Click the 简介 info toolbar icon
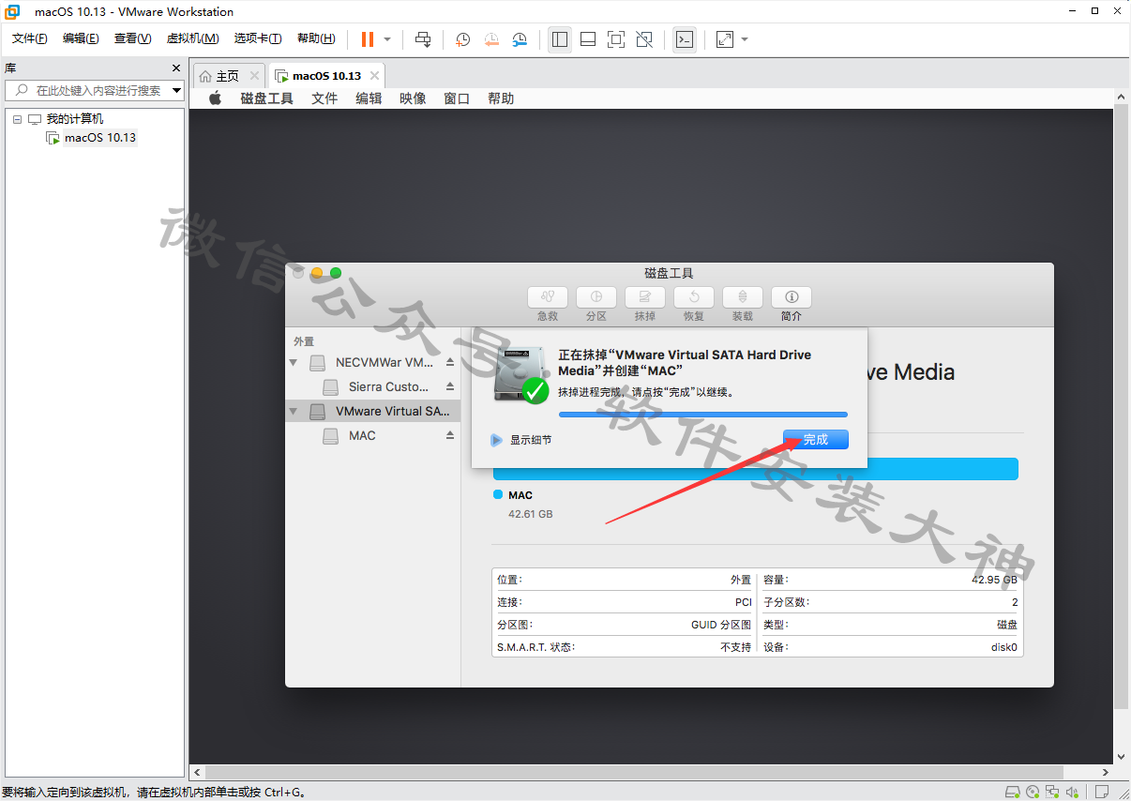Image resolution: width=1131 pixels, height=801 pixels. point(792,296)
